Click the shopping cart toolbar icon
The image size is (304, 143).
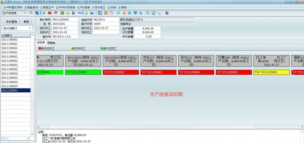[92, 13]
